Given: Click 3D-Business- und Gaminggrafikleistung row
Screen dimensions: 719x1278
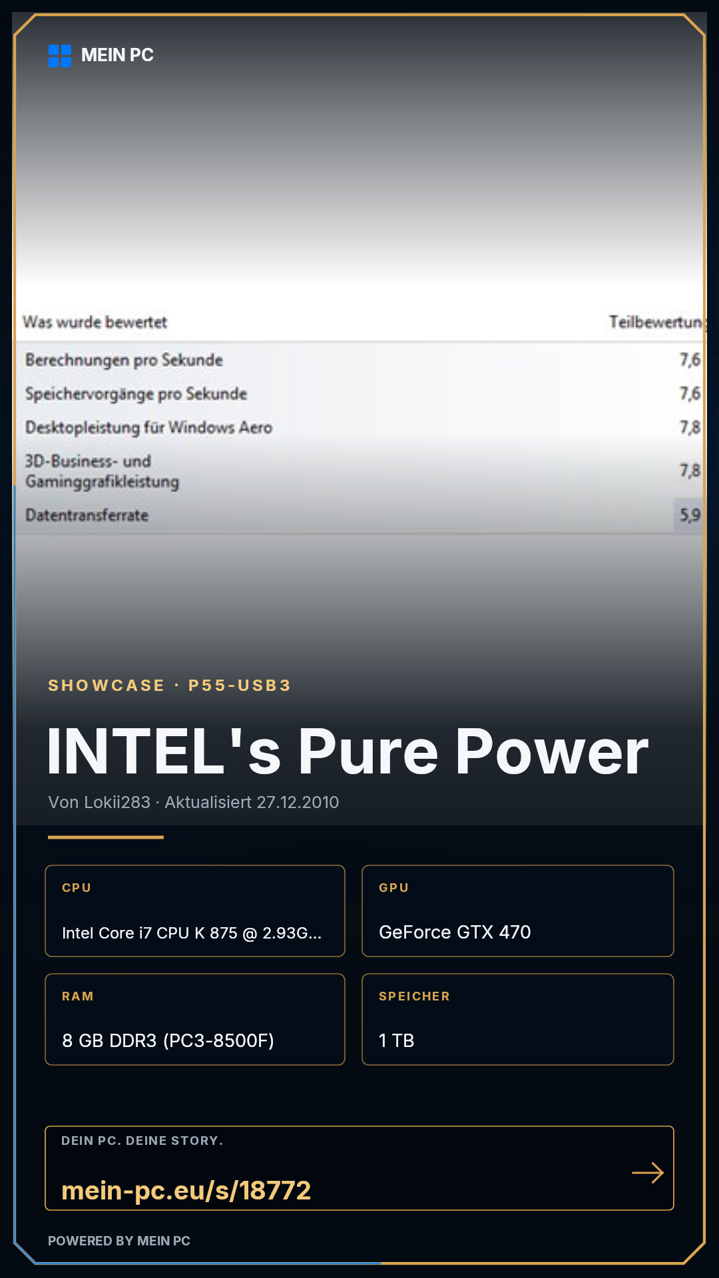Looking at the screenshot, I should click(359, 471).
